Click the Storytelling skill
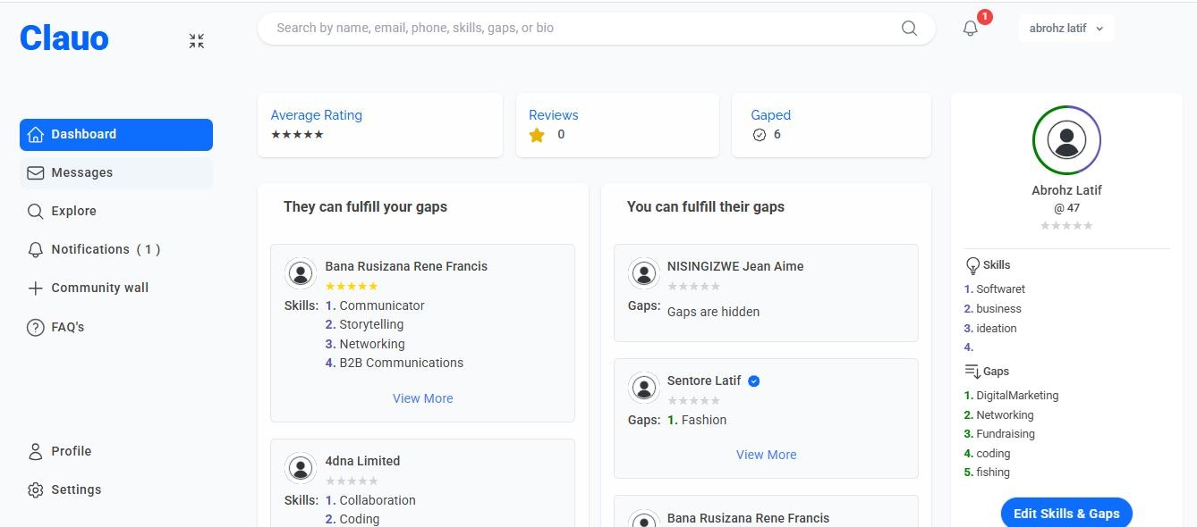Viewport: 1197px width, 527px height. tap(371, 325)
